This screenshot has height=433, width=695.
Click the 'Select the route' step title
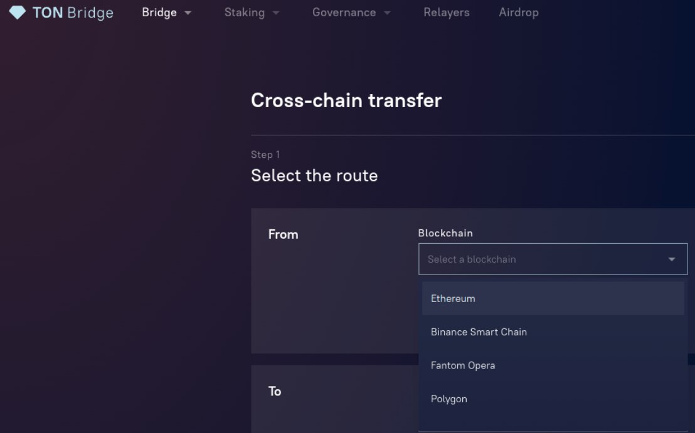[x=314, y=175]
